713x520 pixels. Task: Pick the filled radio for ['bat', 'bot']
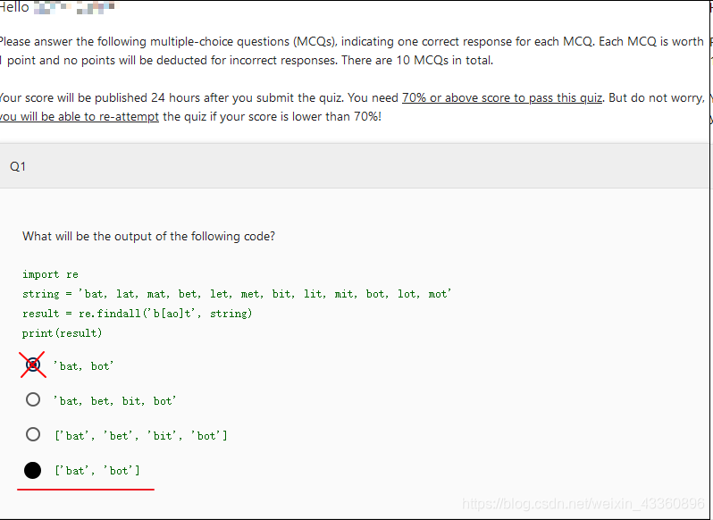click(x=33, y=470)
